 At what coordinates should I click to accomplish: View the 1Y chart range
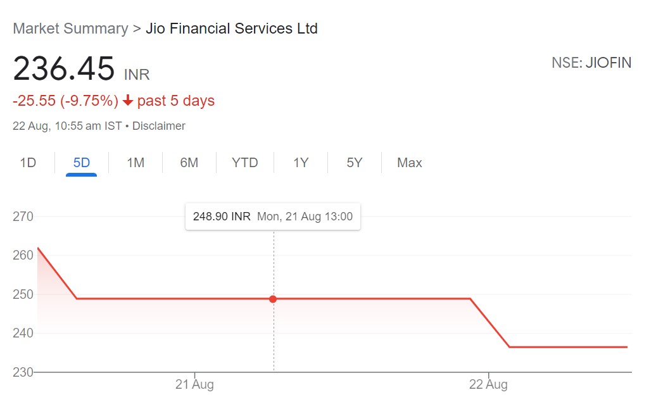click(301, 163)
